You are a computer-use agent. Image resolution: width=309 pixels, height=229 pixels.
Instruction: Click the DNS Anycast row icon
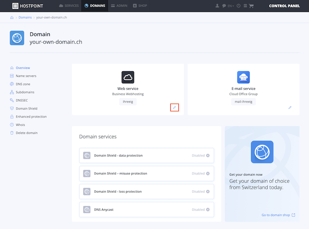(x=87, y=210)
